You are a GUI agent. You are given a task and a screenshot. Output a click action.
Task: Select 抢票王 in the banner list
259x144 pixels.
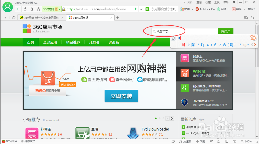pyautogui.click(x=204, y=58)
